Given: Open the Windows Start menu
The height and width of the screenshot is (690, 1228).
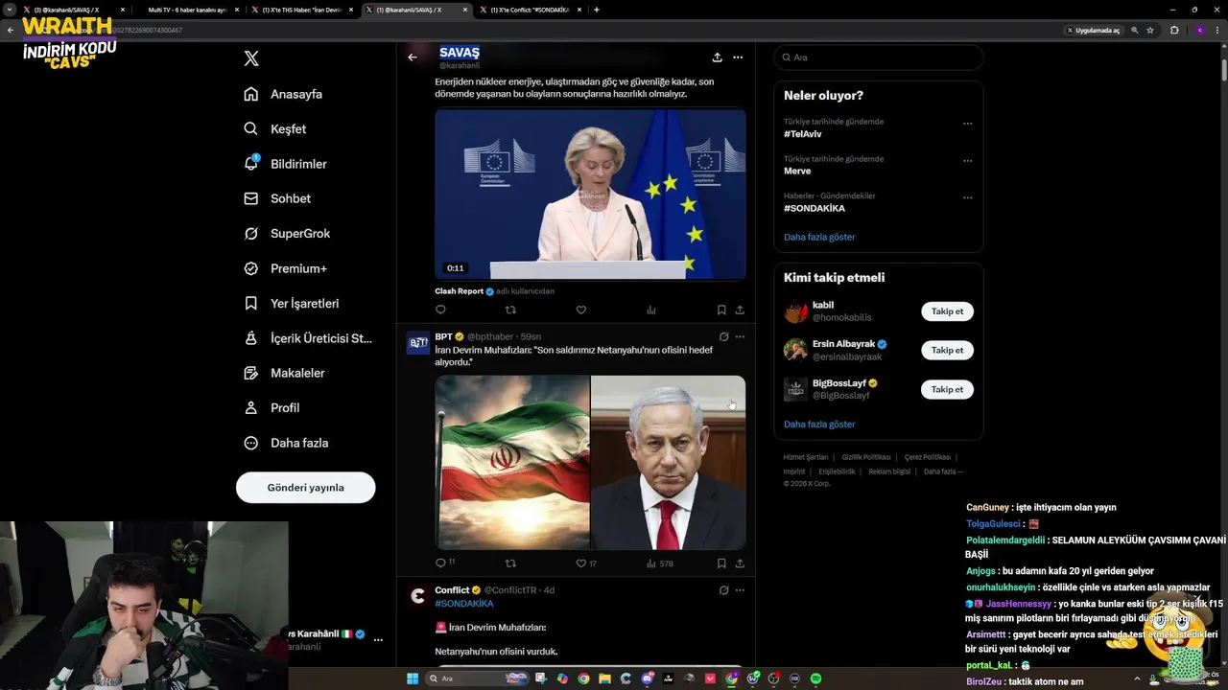Looking at the screenshot, I should point(413,678).
